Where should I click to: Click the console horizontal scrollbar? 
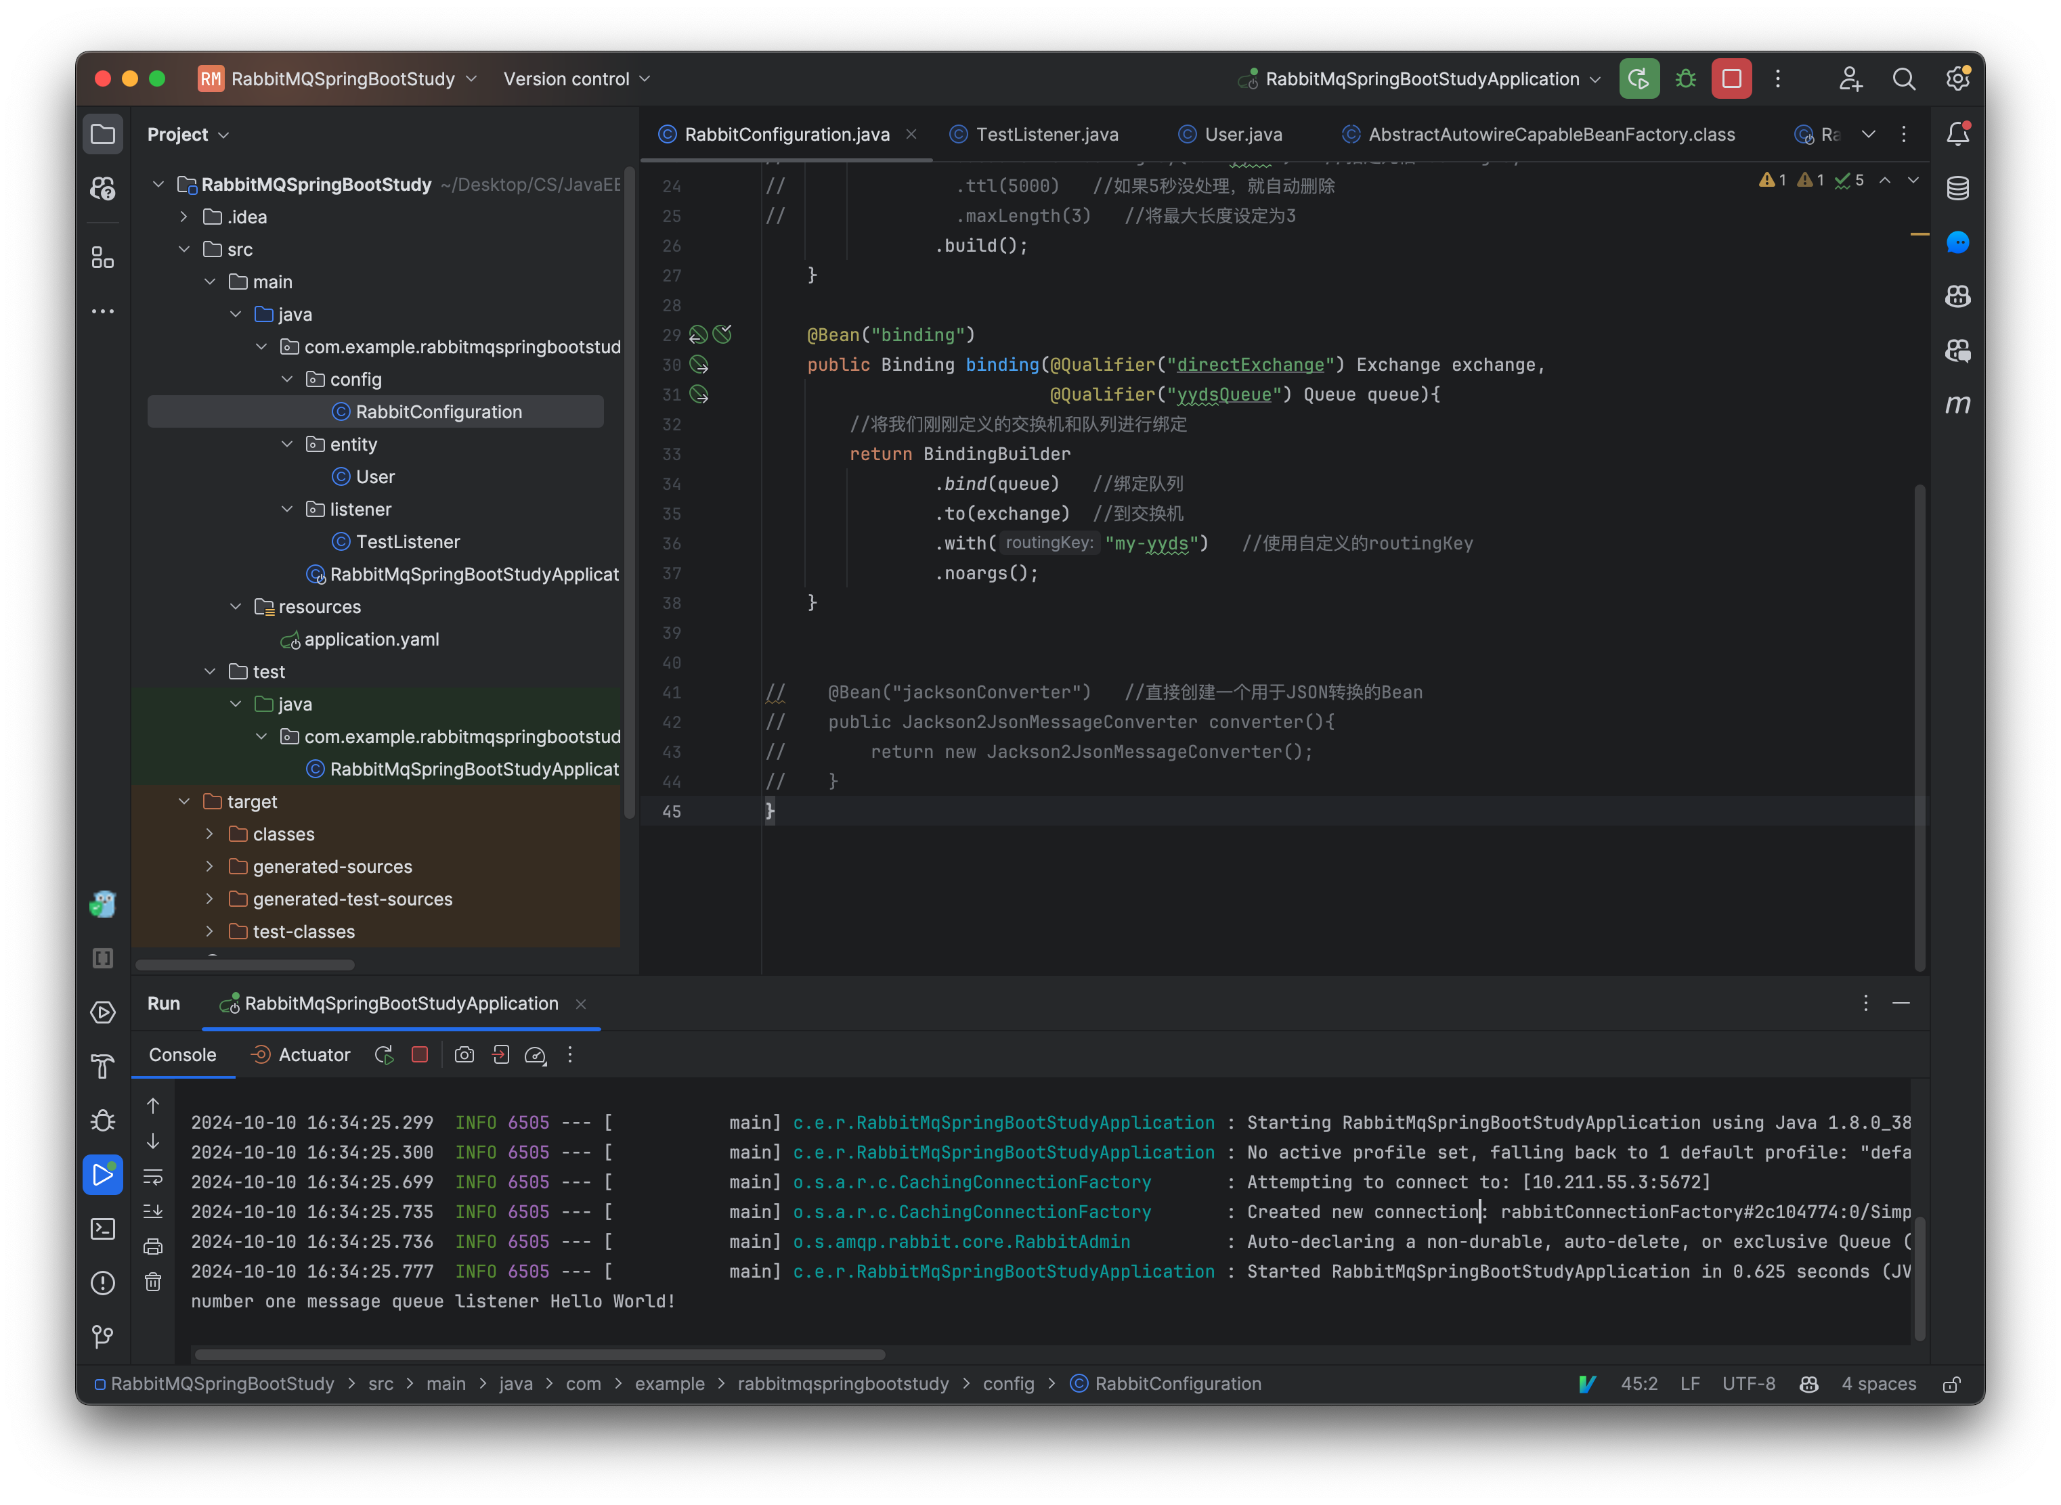[540, 1355]
